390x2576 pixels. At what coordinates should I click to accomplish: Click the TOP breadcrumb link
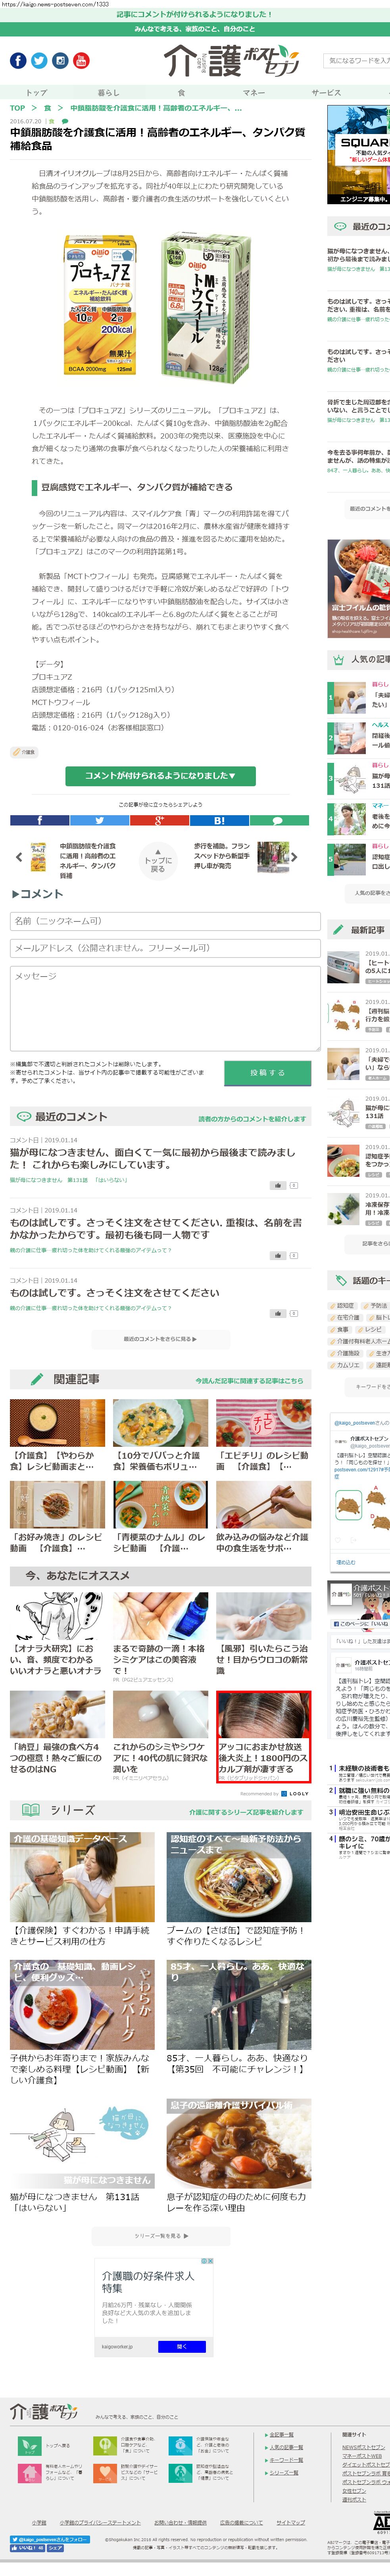click(x=17, y=108)
